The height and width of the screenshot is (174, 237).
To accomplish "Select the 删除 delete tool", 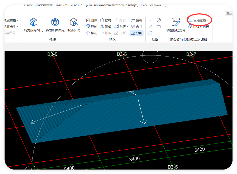I will coord(91,20).
